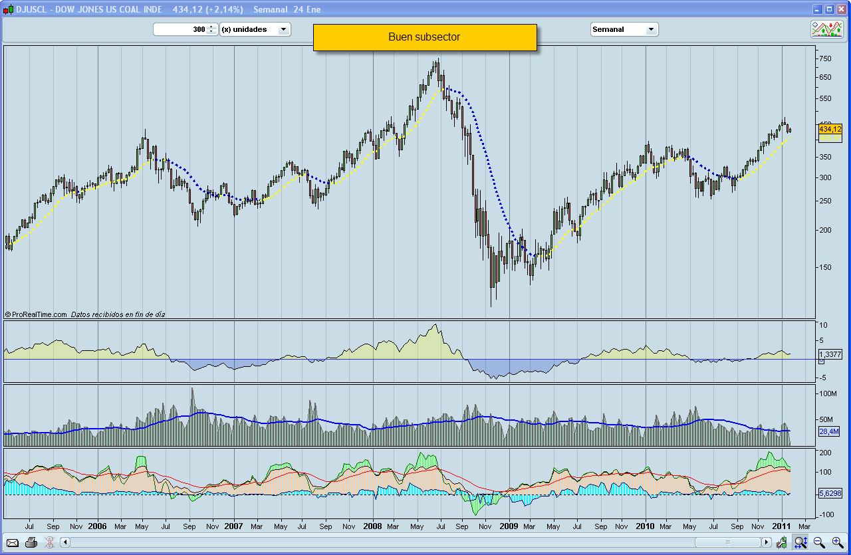Viewport: 851px width, 555px height.
Task: Open the '(x) unidades' dropdown
Action: (255, 29)
